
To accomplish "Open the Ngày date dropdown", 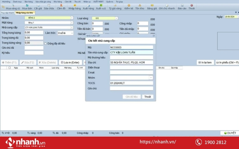I will pos(237,17).
